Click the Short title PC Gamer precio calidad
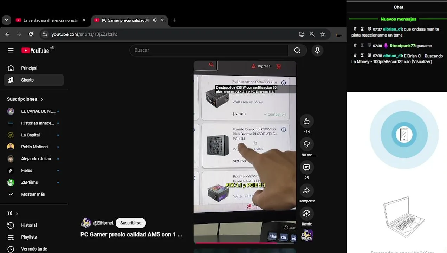The image size is (447, 253). [x=131, y=234]
